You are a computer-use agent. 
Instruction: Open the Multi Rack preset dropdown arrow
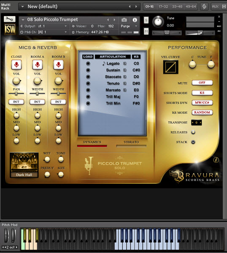(23, 7)
